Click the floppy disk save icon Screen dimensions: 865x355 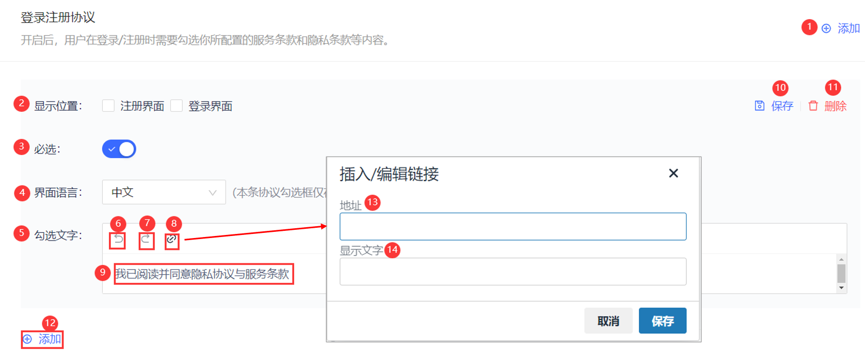tap(759, 106)
